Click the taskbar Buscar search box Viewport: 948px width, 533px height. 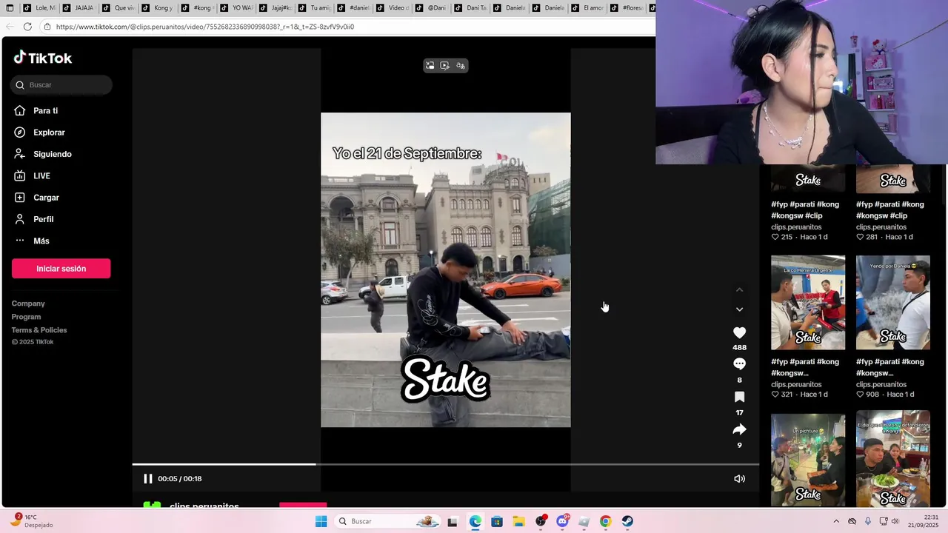coord(388,522)
